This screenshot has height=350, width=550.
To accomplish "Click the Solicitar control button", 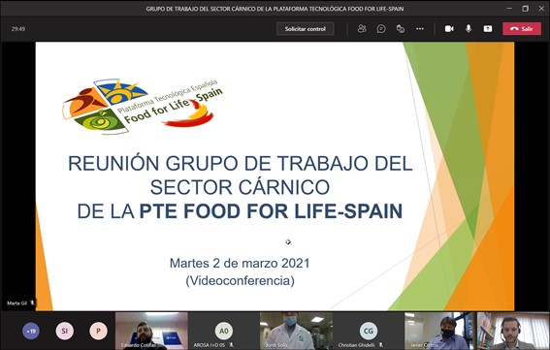I will click(x=306, y=29).
